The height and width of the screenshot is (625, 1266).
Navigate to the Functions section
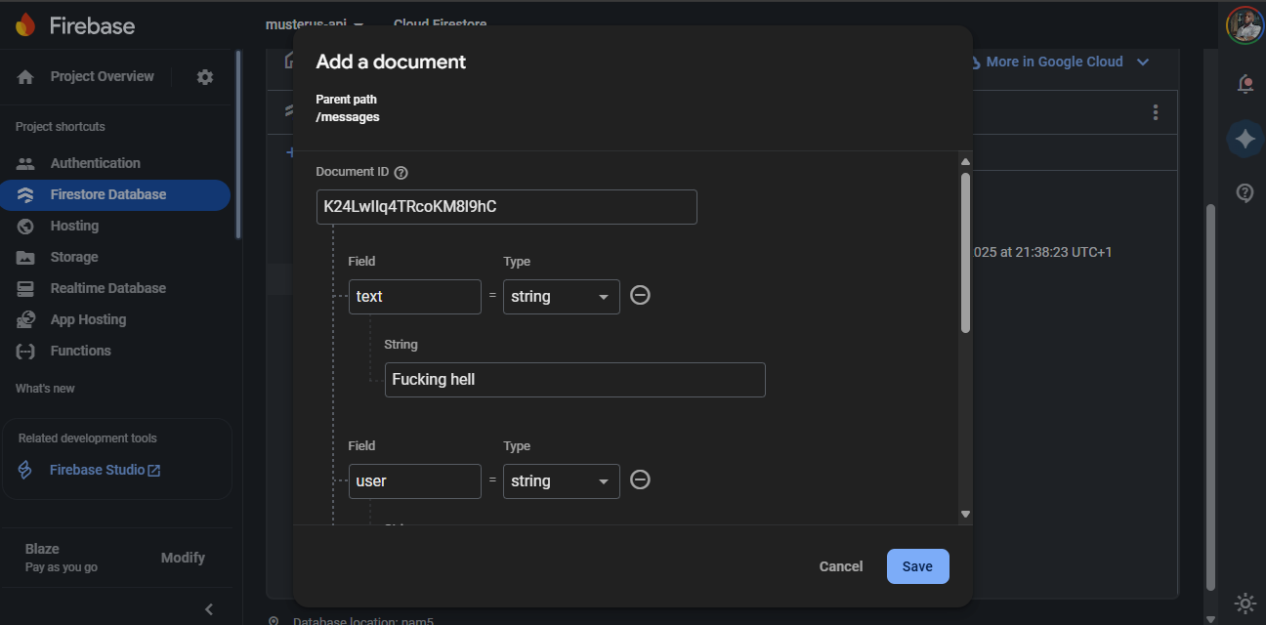pos(79,350)
